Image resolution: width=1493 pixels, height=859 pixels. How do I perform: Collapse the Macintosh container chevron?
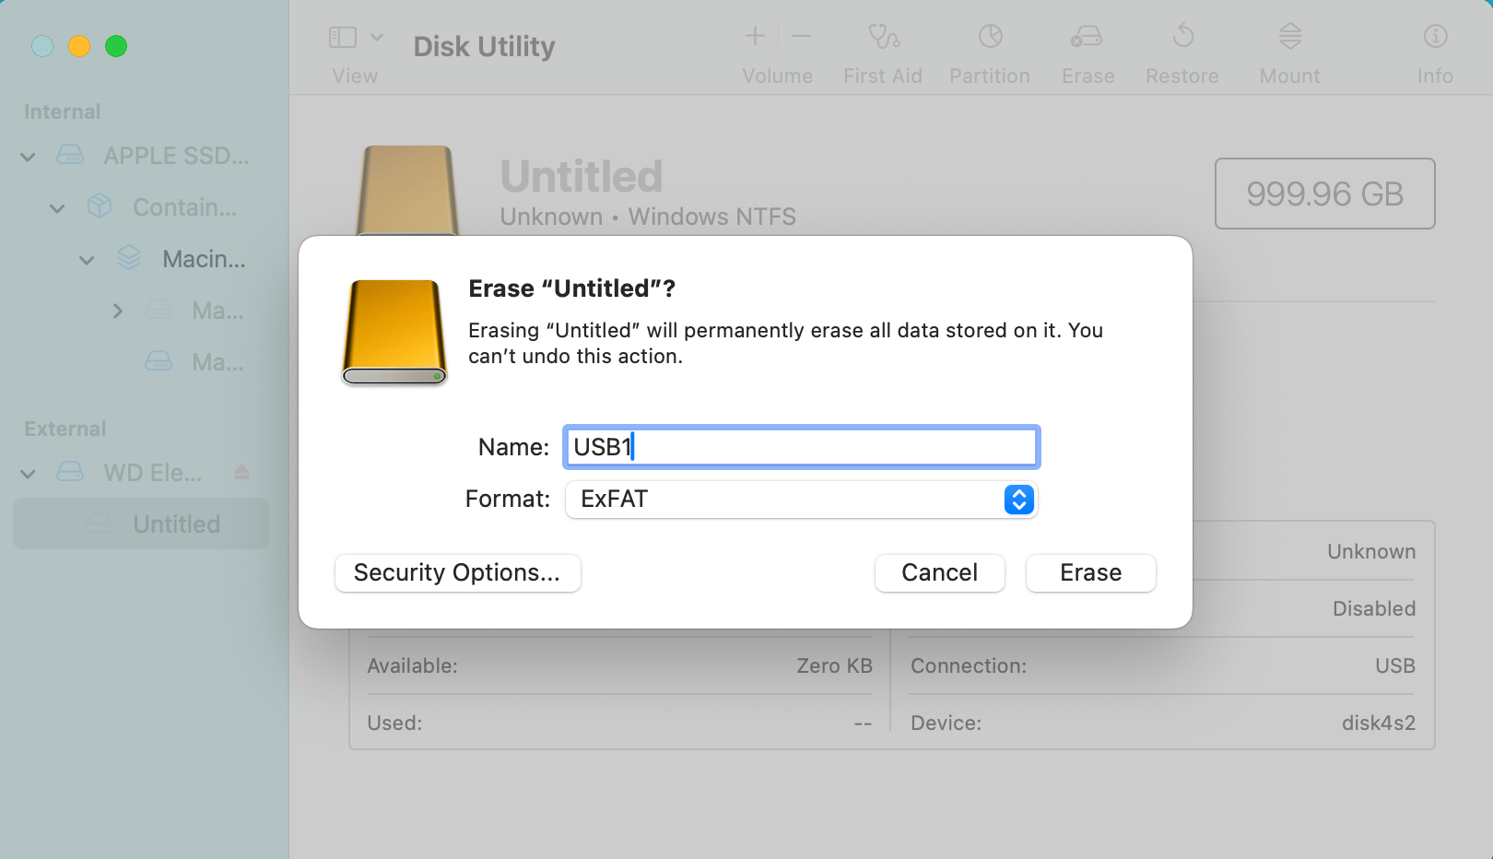[87, 259]
